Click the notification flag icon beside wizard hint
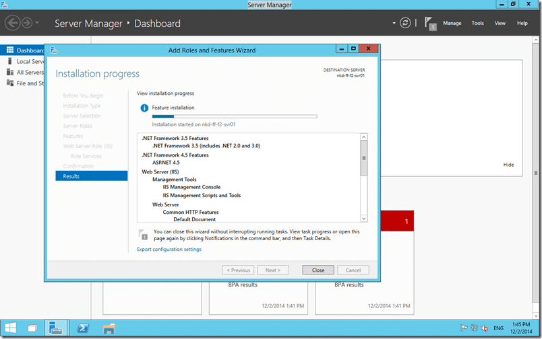This screenshot has height=339, width=542. click(x=143, y=235)
